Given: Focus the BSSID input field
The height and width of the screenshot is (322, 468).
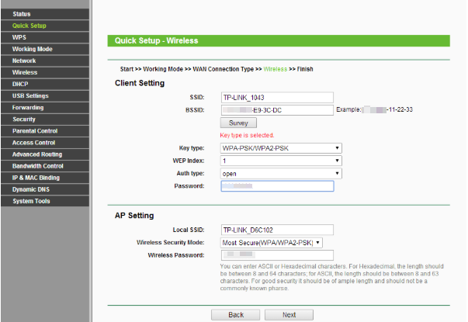Looking at the screenshot, I should click(276, 110).
